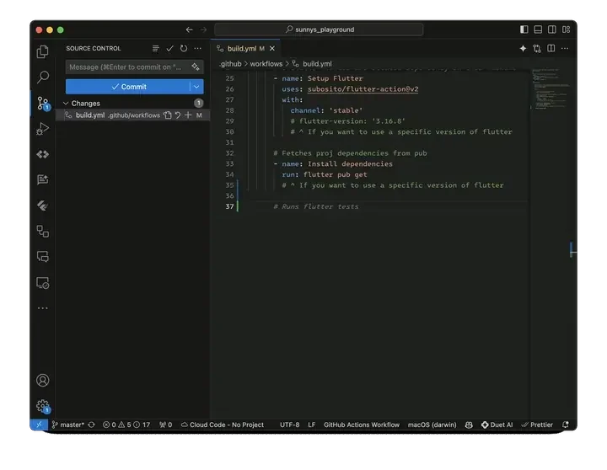607x470 pixels.
Task: Click the Changes count badge
Action: coord(199,104)
